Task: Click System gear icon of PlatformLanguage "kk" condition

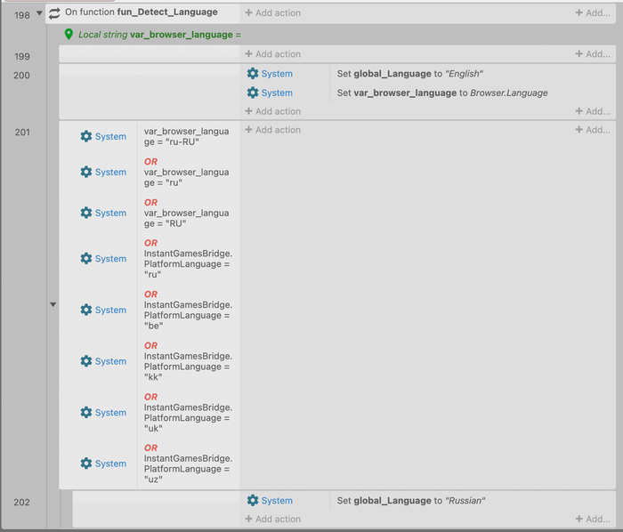Action: click(x=86, y=361)
